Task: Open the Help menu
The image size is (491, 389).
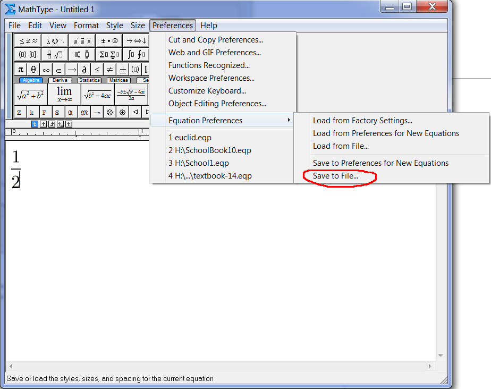Action: click(208, 25)
